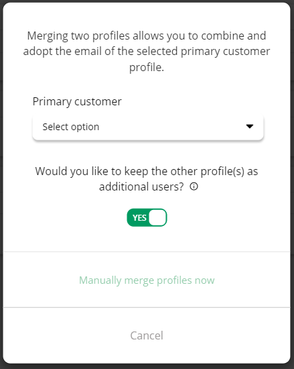
Task: Click Manually merge profiles now
Action: (147, 280)
